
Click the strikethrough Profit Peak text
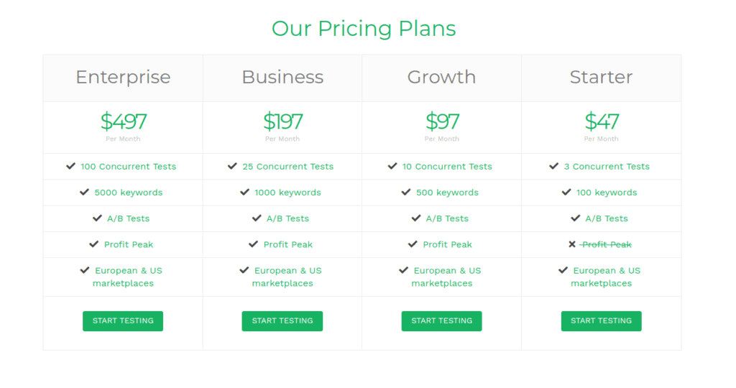click(x=606, y=244)
